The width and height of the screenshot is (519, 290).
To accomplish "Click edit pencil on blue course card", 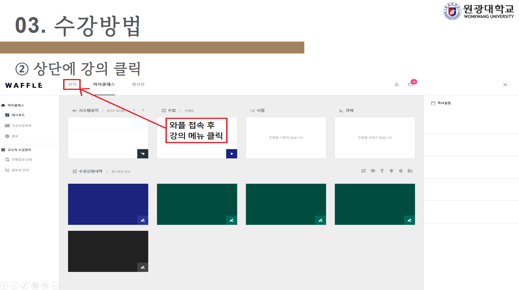I will pyautogui.click(x=143, y=220).
